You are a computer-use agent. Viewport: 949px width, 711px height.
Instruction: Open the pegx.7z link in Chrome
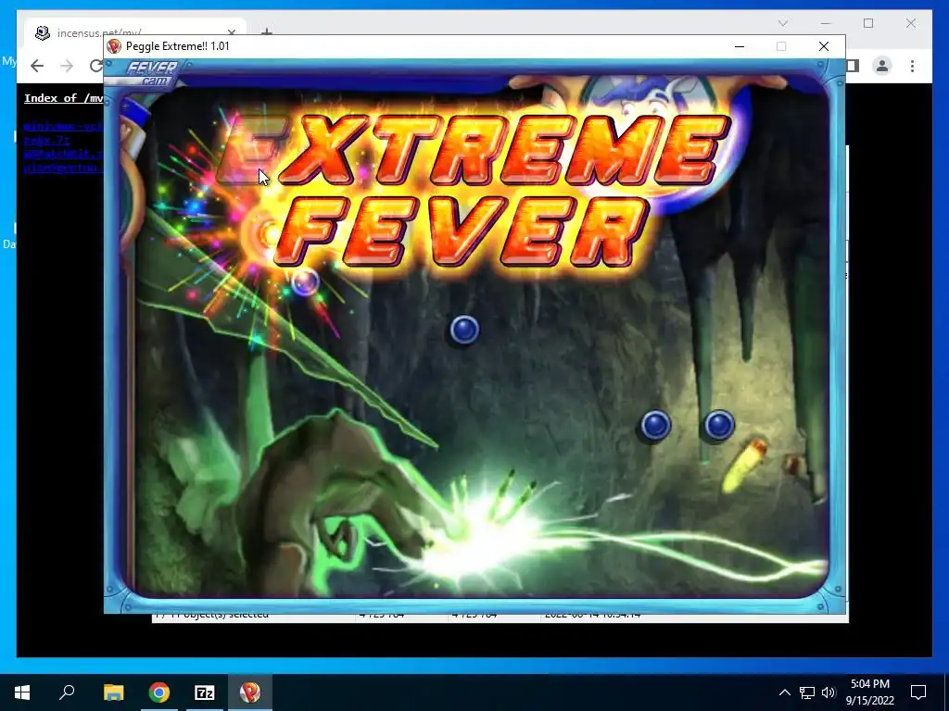click(x=46, y=140)
